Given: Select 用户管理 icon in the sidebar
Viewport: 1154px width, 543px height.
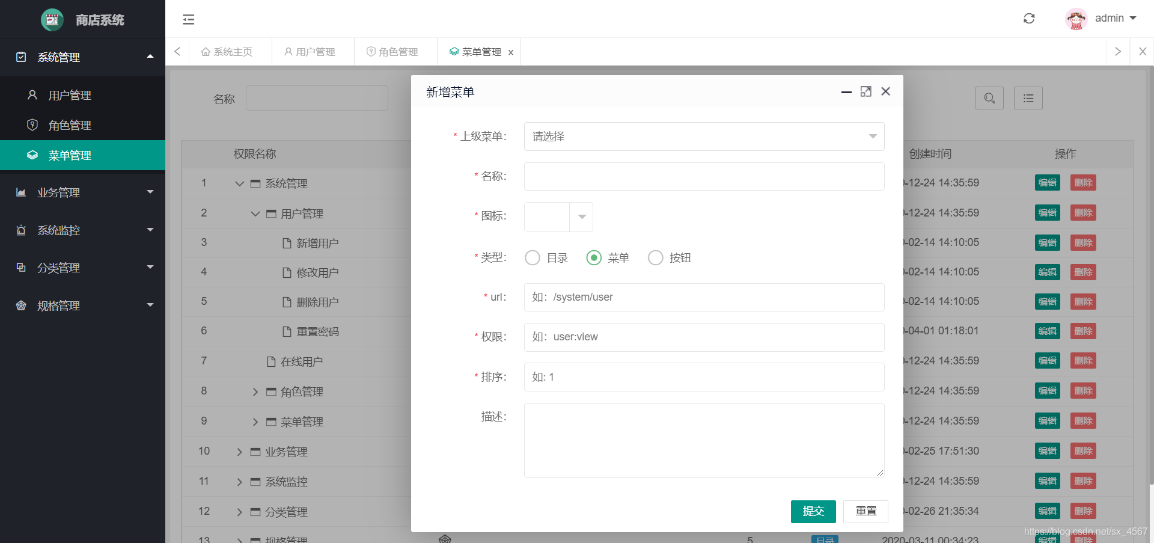Looking at the screenshot, I should [x=31, y=94].
